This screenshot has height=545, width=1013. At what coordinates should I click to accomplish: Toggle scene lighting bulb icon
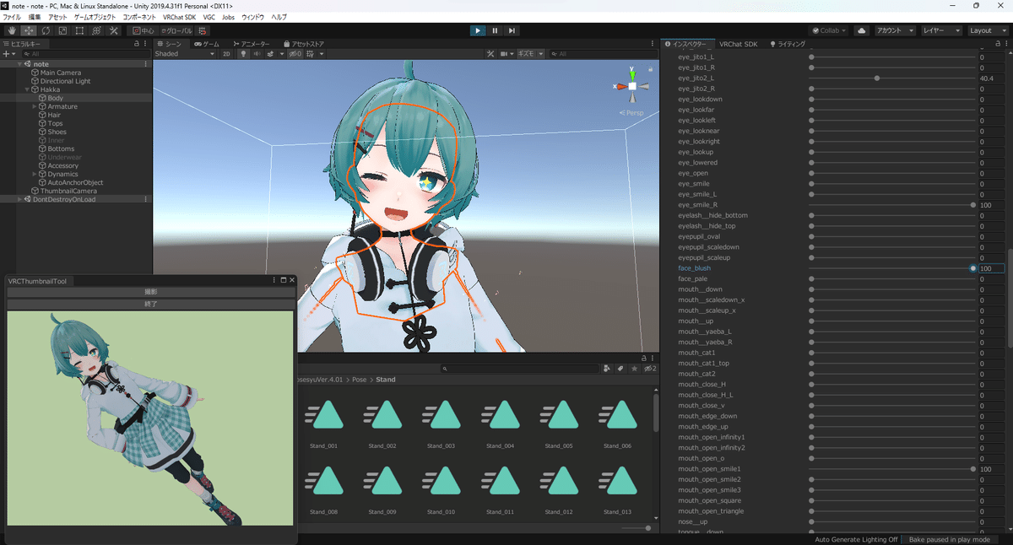click(x=244, y=54)
